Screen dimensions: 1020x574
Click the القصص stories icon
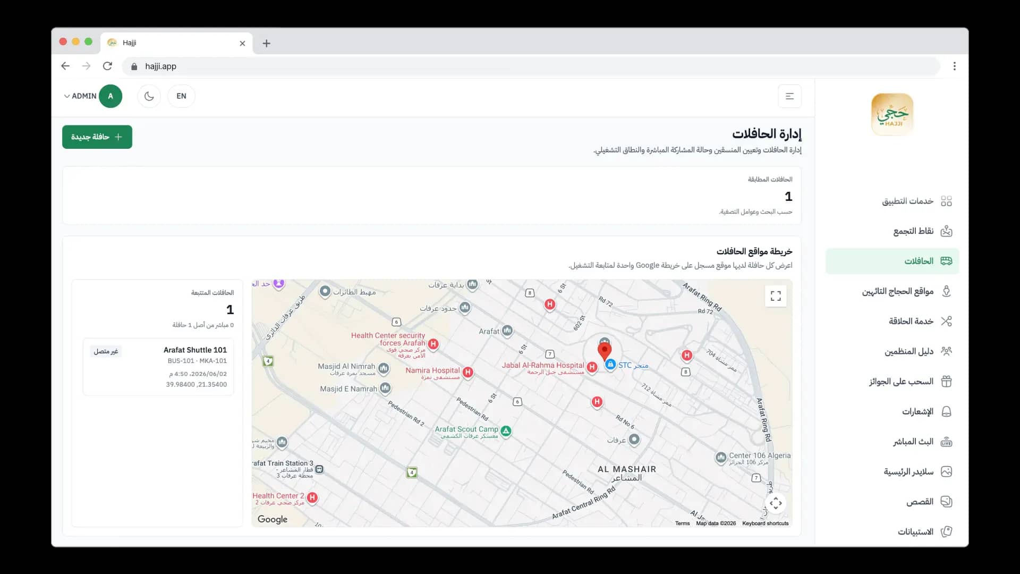[x=946, y=502]
